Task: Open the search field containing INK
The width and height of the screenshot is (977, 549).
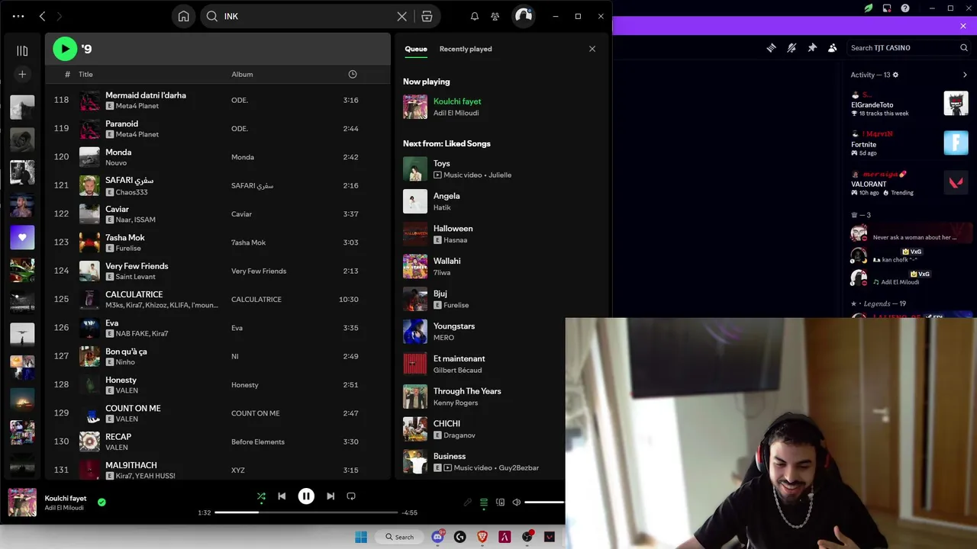Action: [x=308, y=16]
